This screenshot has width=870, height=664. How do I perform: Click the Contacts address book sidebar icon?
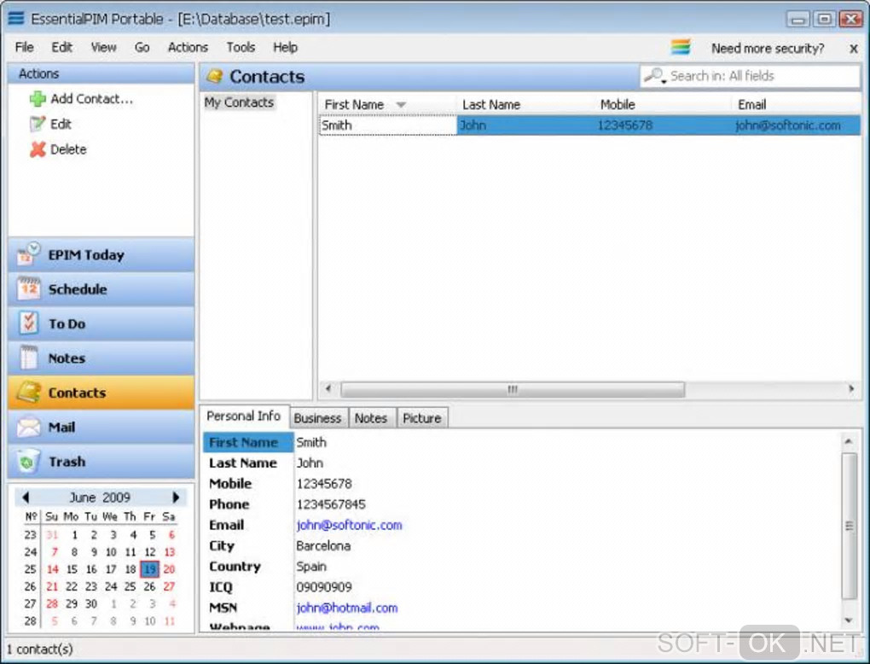tap(28, 392)
